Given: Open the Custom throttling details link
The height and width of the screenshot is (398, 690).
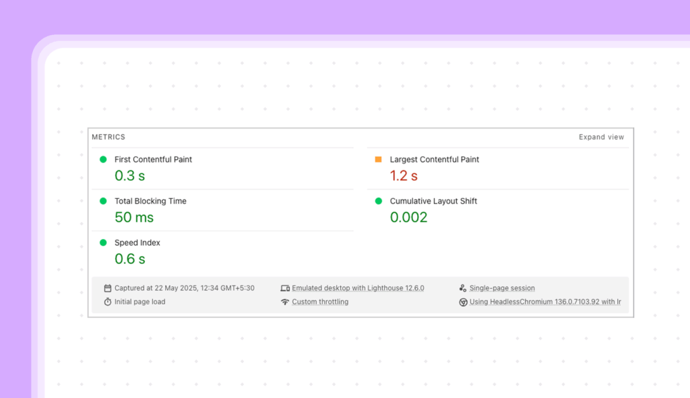Looking at the screenshot, I should 319,302.
